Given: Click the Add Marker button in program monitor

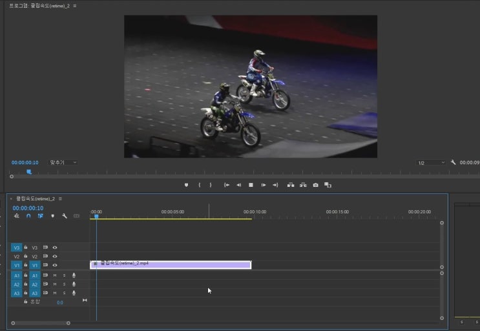Looking at the screenshot, I should click(x=186, y=185).
